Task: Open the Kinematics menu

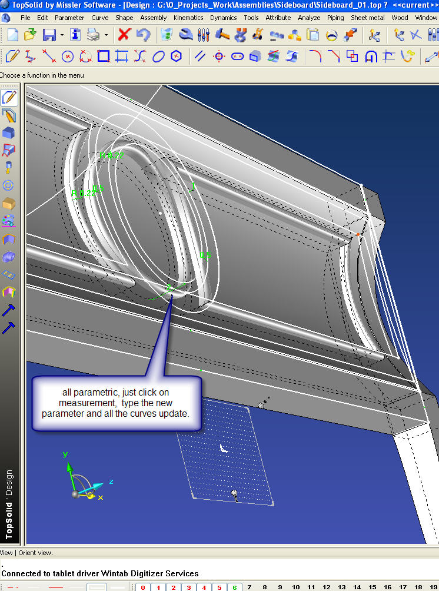Action: [188, 18]
